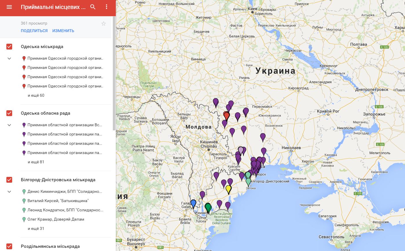Click the ПОДЕЛИТЬСЯ link
Viewport: 405px width, 251px height.
click(34, 31)
